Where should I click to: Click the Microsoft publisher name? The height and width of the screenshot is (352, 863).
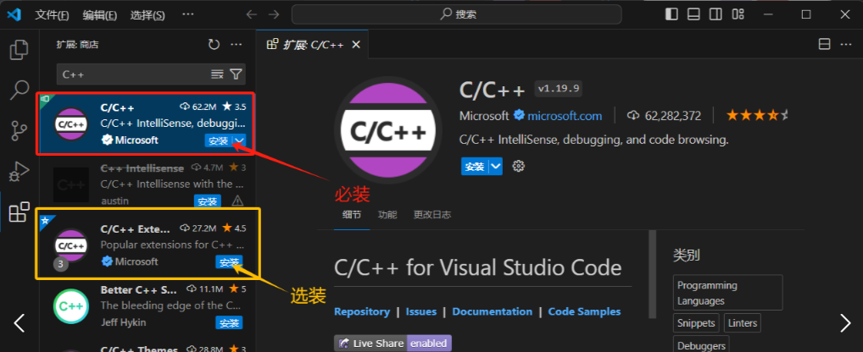[484, 116]
